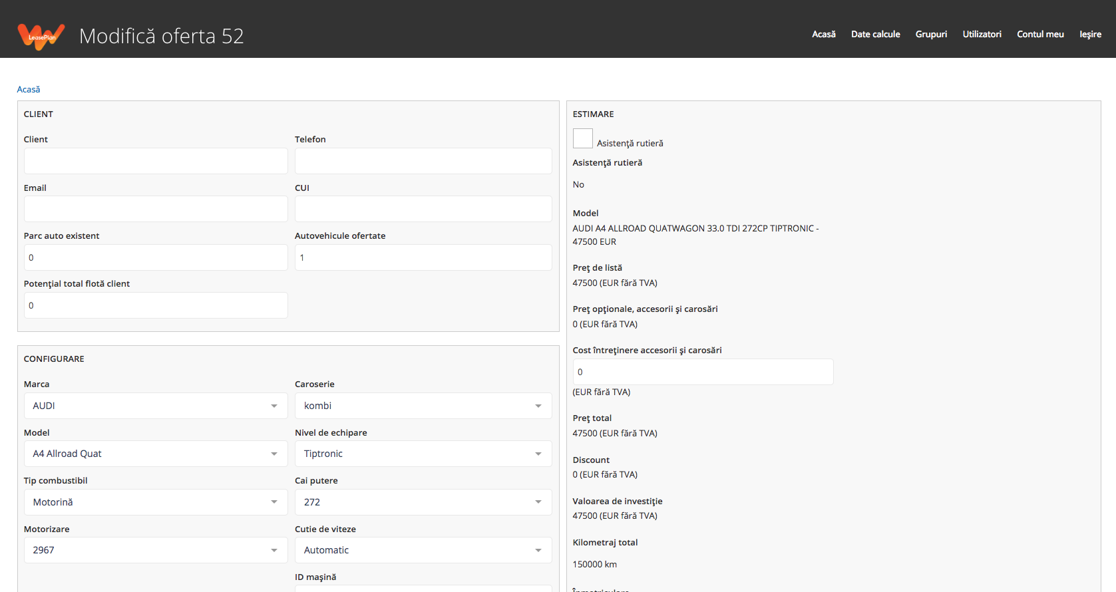
Task: Click Cost întreținere accesorii și carosări field
Action: pos(703,372)
